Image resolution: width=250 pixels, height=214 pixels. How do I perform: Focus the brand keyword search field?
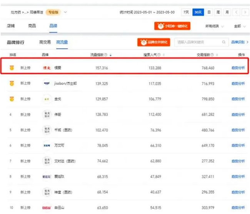tap(202, 42)
